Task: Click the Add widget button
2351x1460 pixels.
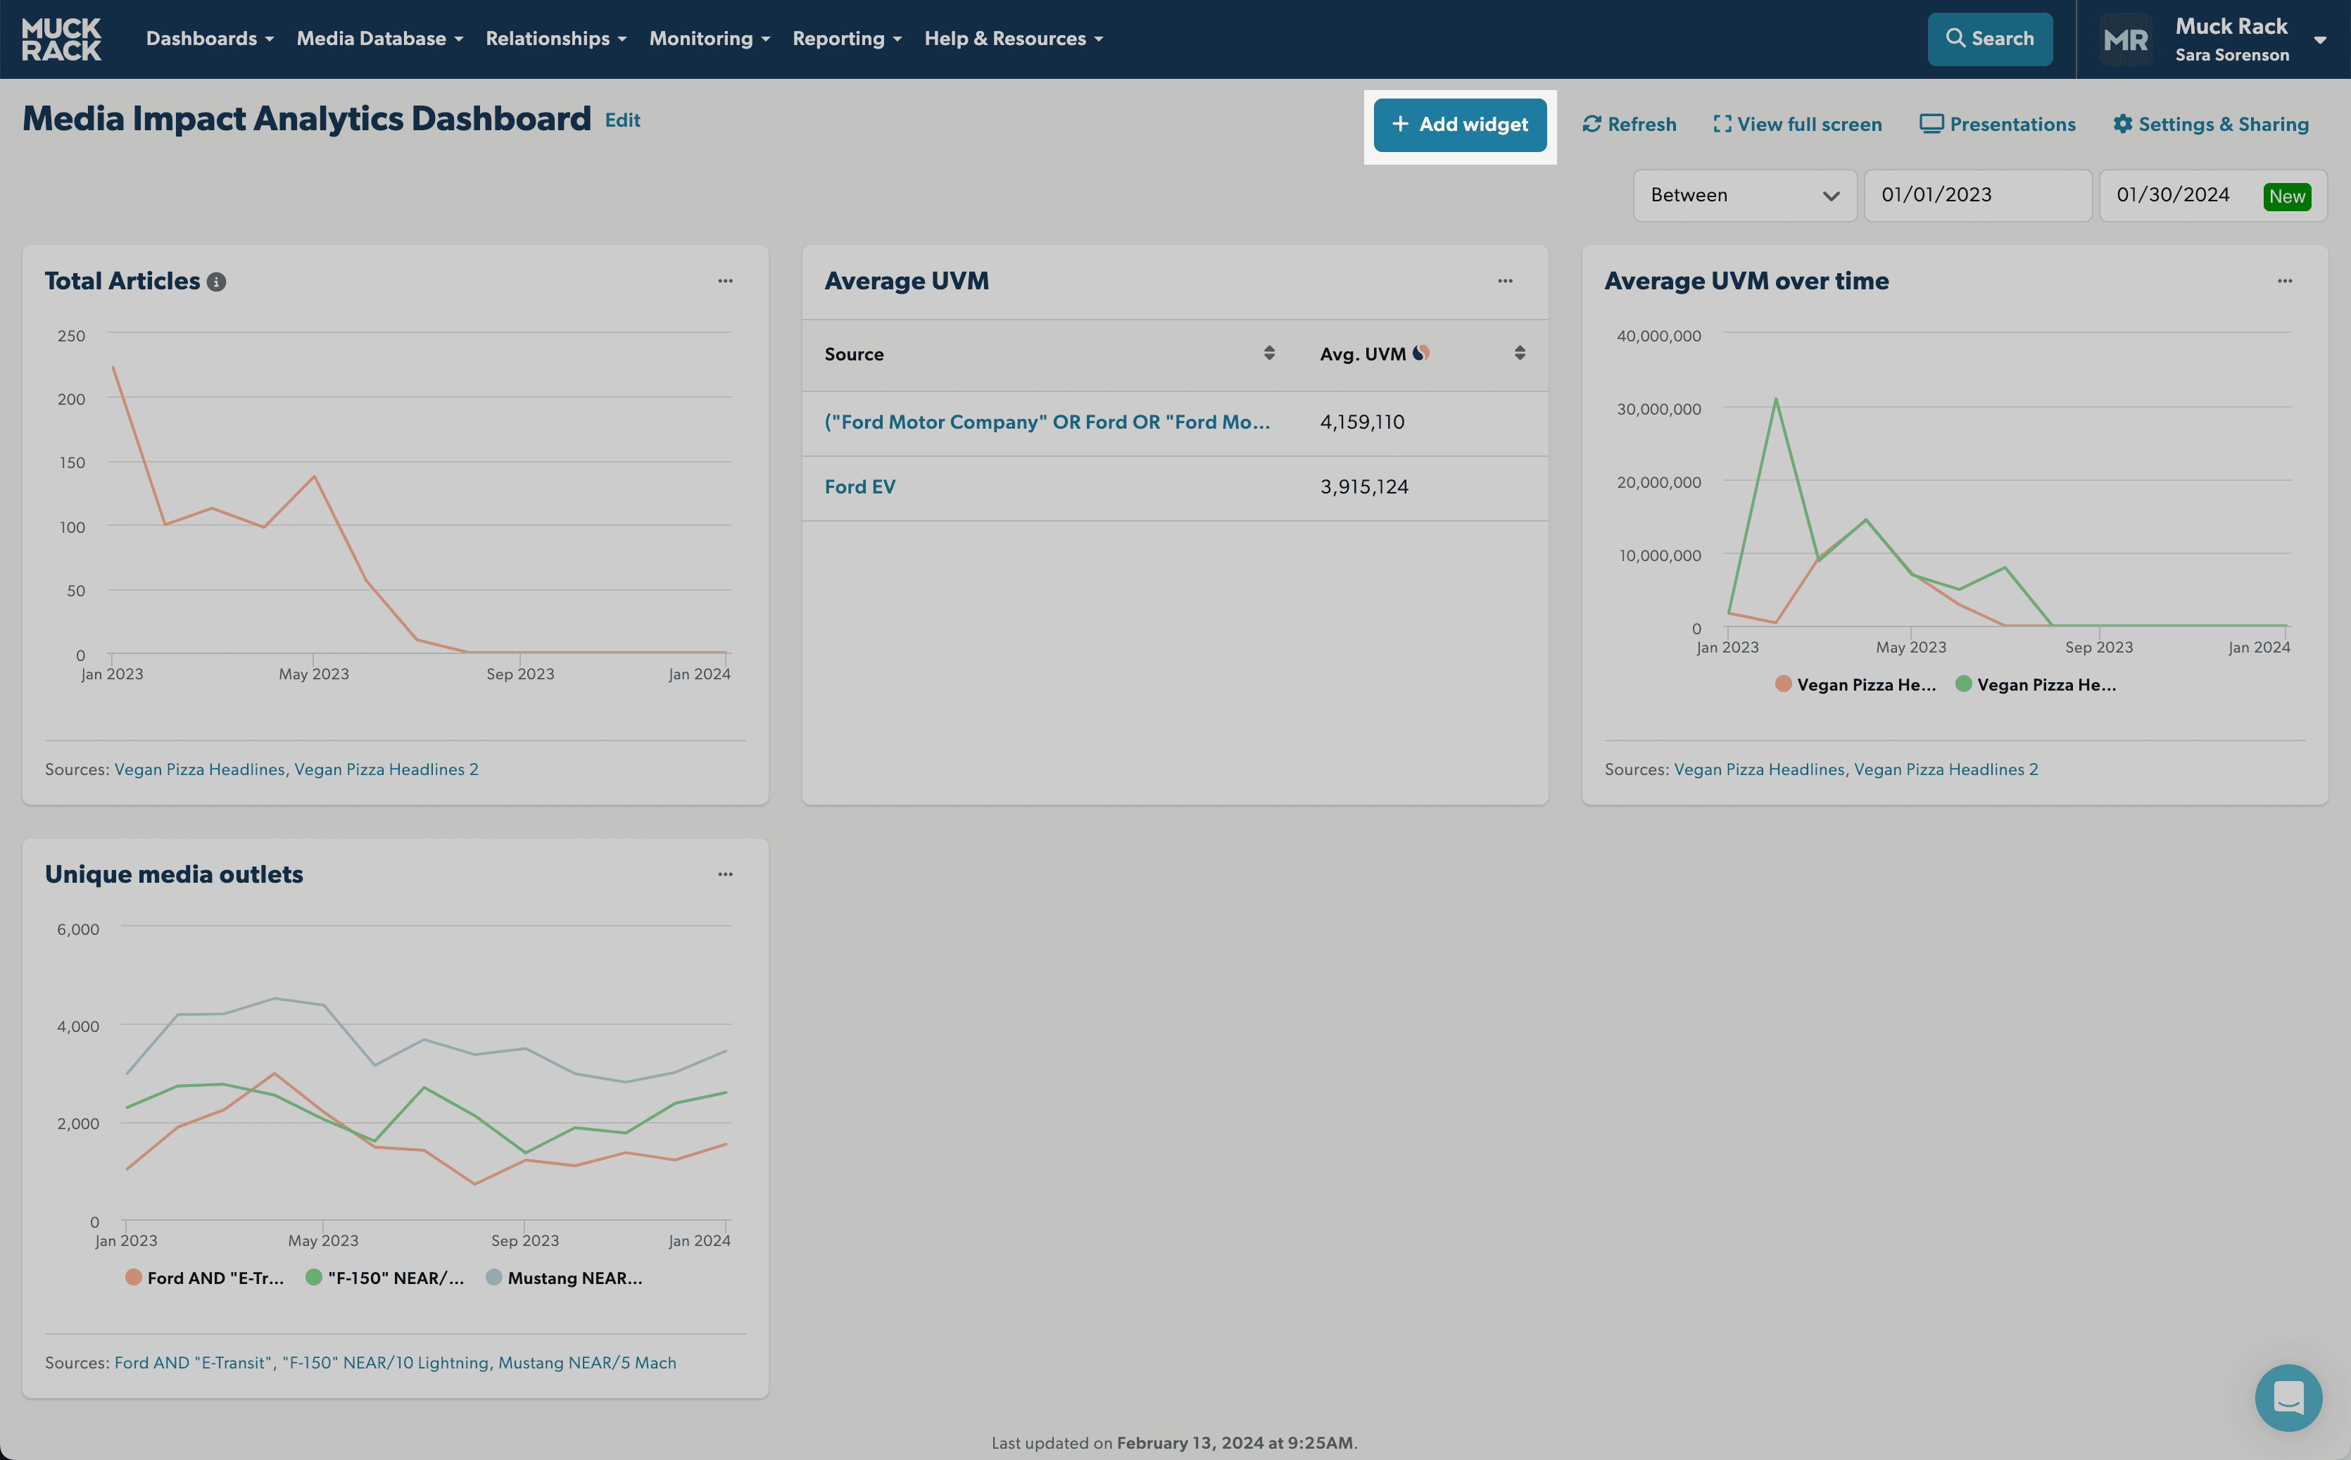Action: (1460, 125)
